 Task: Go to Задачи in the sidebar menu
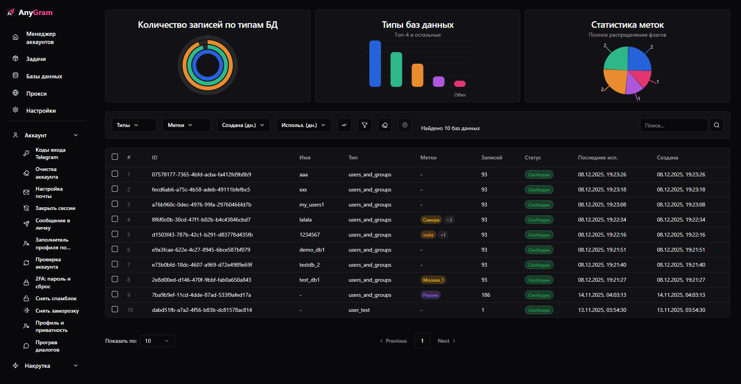[36, 59]
